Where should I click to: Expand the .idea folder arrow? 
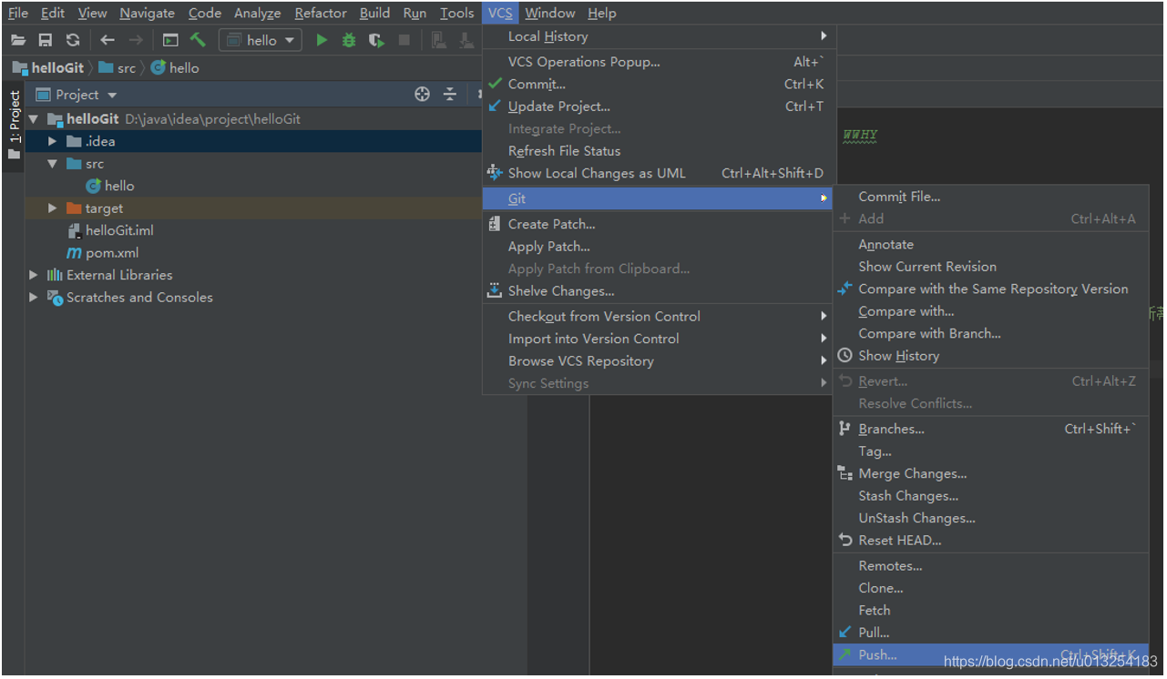click(x=53, y=141)
